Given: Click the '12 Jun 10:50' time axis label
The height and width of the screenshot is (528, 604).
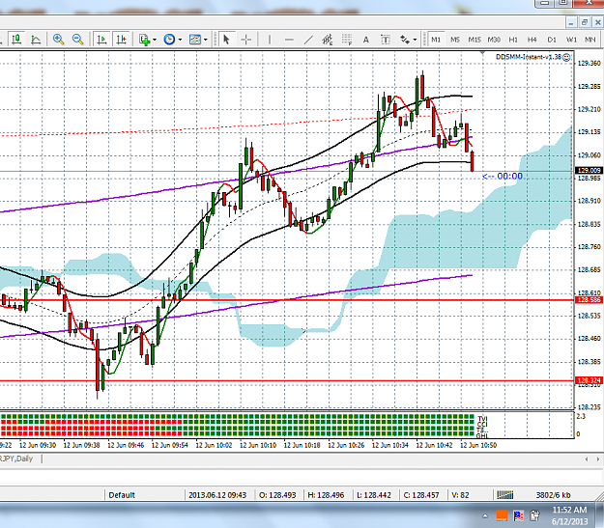Looking at the screenshot, I should (x=478, y=445).
